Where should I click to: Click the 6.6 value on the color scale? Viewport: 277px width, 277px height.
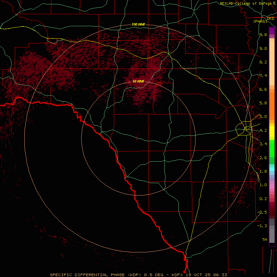click(263, 90)
